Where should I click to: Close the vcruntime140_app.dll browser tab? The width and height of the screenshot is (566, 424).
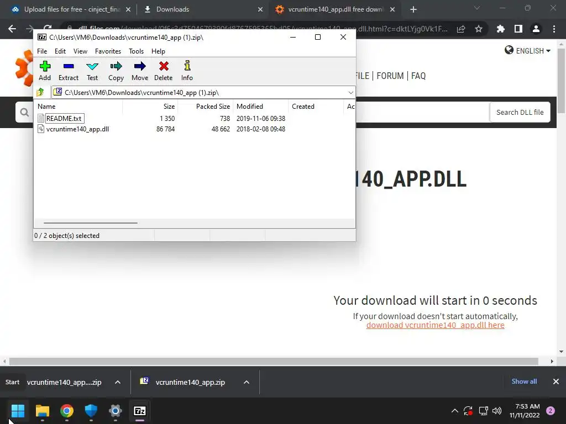coord(392,9)
